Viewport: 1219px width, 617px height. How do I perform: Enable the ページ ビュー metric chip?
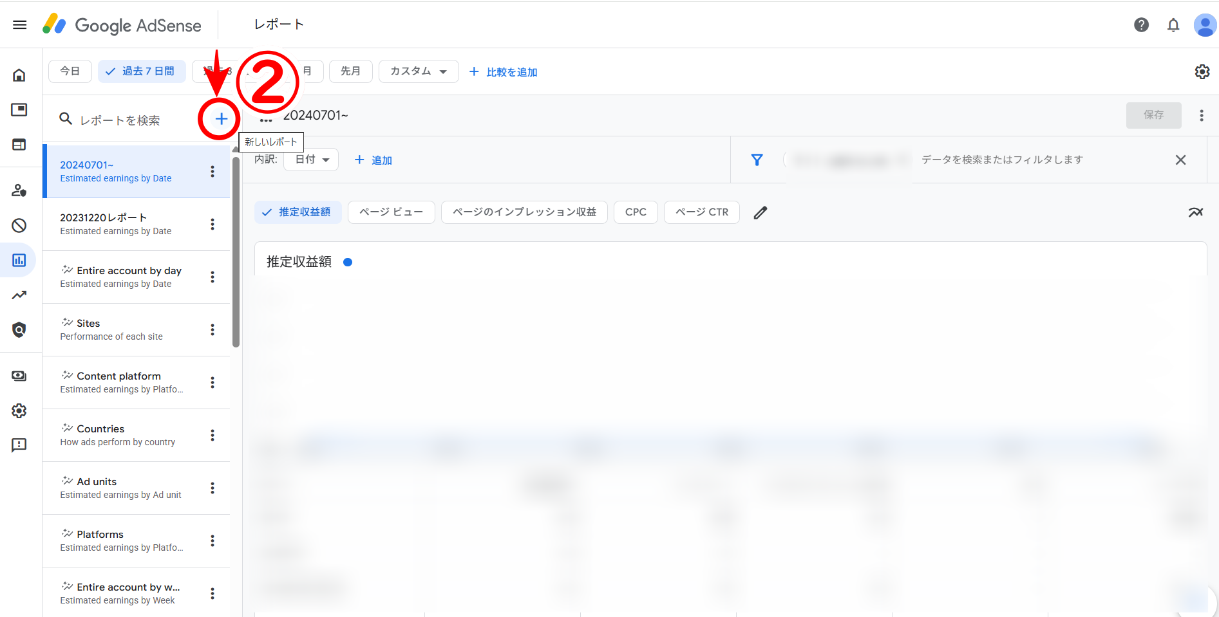pyautogui.click(x=391, y=212)
